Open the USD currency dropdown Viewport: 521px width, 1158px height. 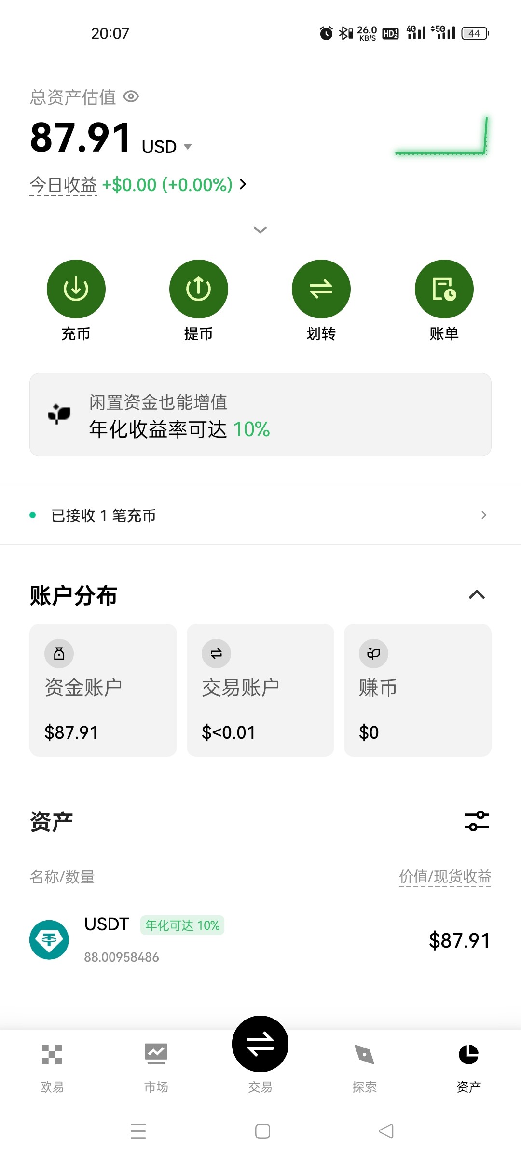[188, 147]
